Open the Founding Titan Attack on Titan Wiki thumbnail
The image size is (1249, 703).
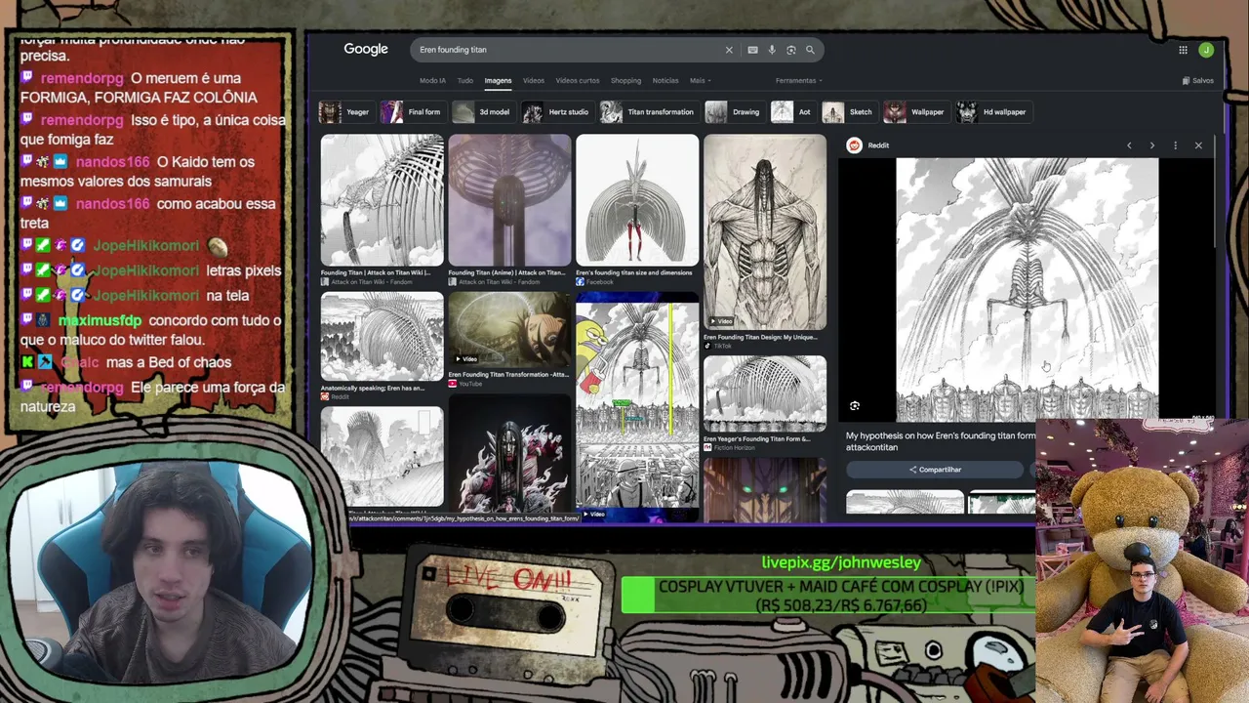(382, 200)
